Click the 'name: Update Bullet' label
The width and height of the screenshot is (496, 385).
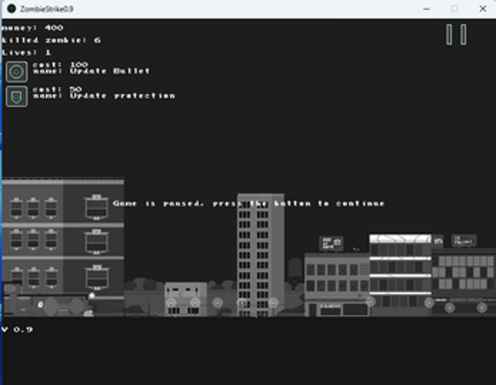click(91, 71)
